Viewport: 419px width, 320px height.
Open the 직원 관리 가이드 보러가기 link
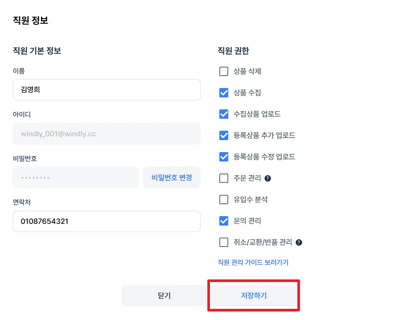(253, 262)
